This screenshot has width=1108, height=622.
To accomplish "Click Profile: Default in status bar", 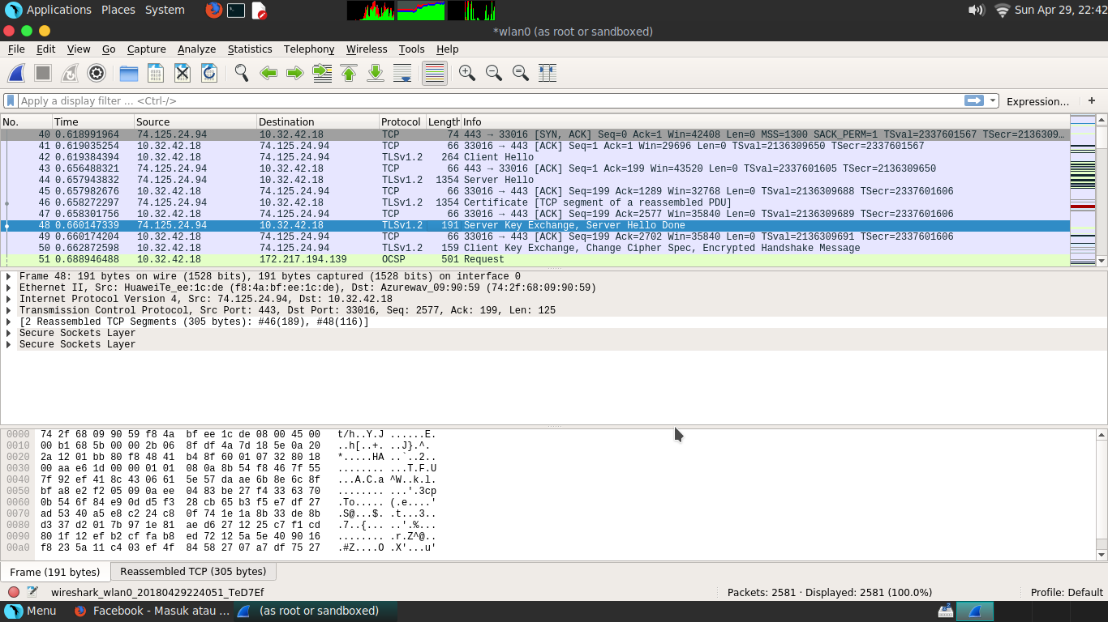I will [x=1067, y=592].
